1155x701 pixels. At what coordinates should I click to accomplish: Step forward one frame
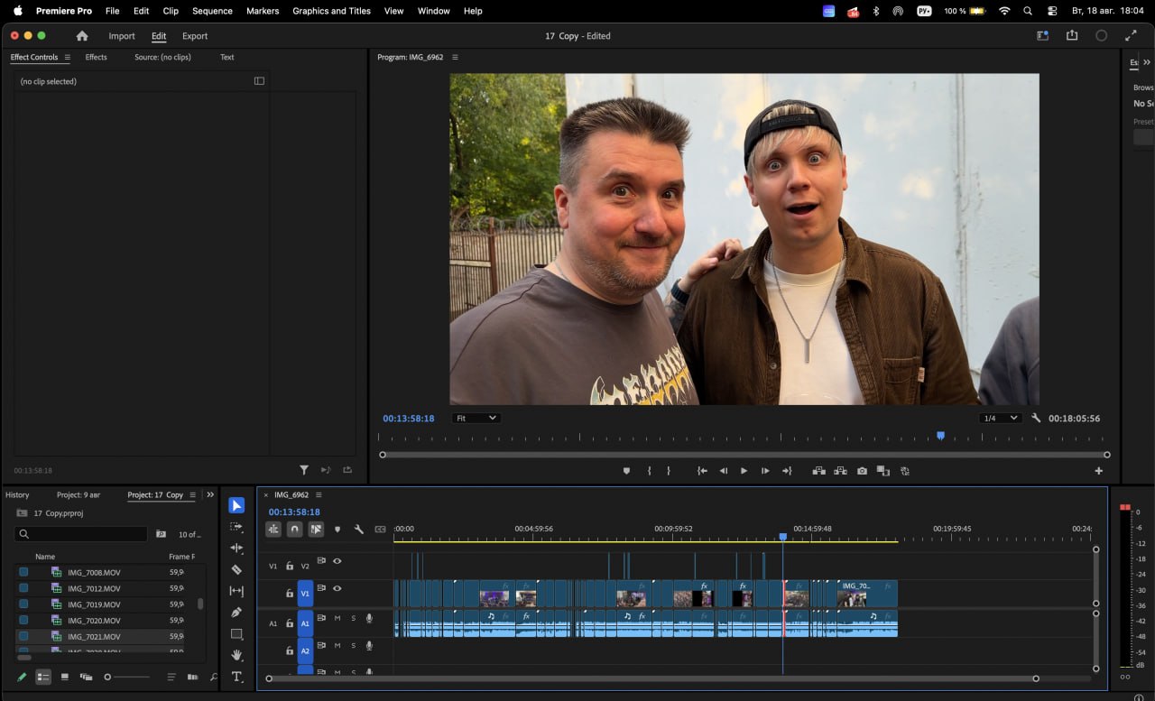765,471
